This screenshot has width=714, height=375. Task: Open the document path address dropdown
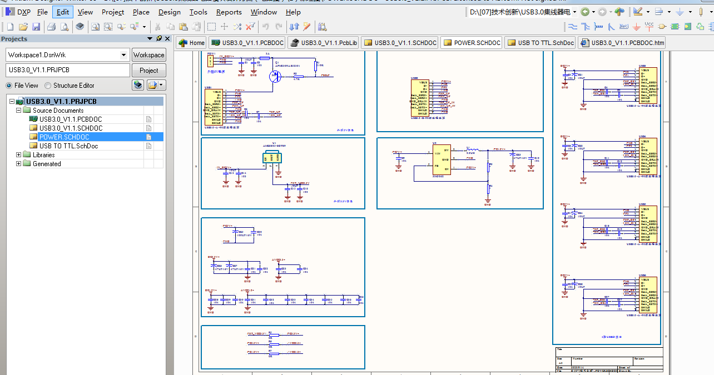[x=574, y=12]
